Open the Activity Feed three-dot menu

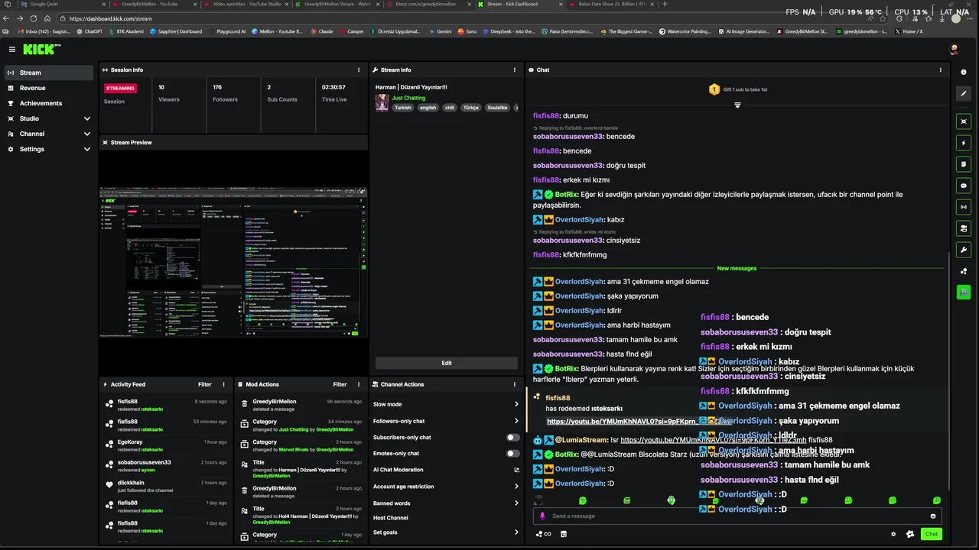(224, 384)
